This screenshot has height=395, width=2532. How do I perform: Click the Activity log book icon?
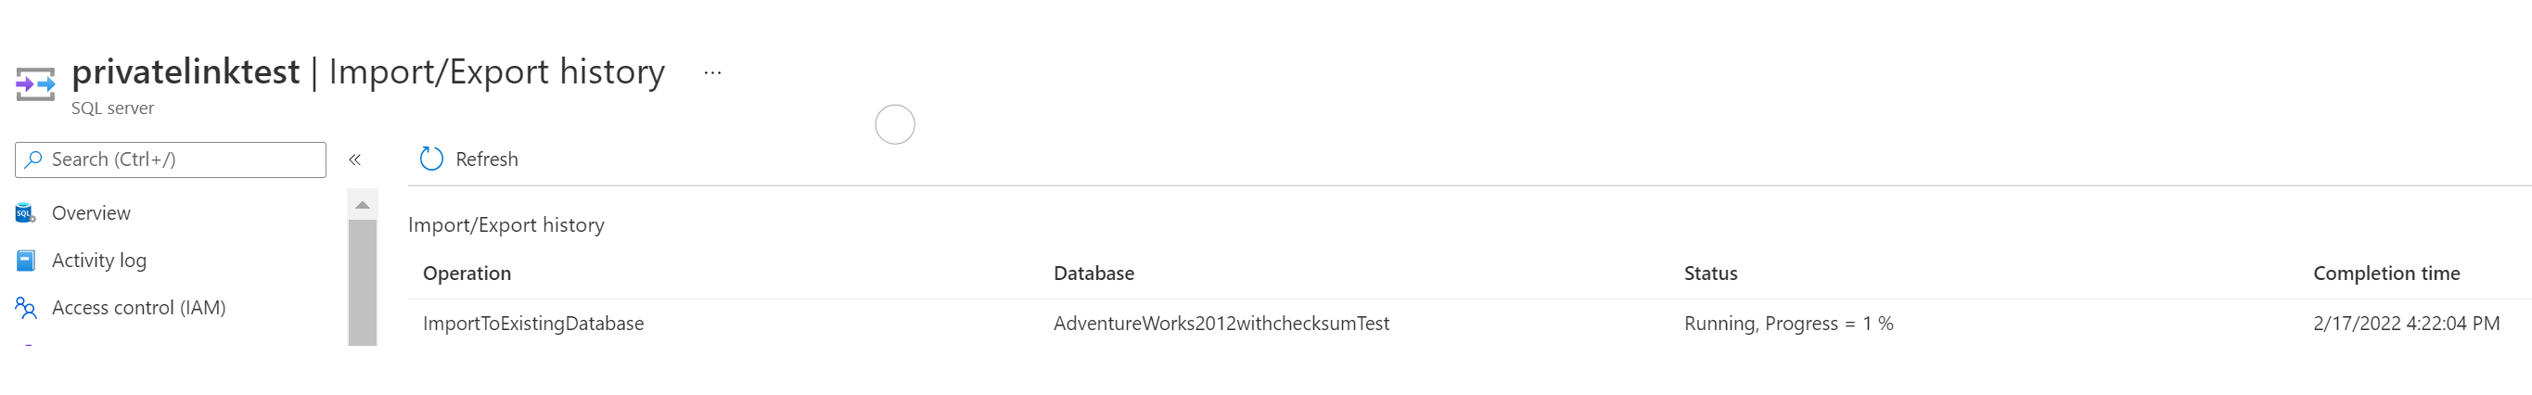coord(26,261)
